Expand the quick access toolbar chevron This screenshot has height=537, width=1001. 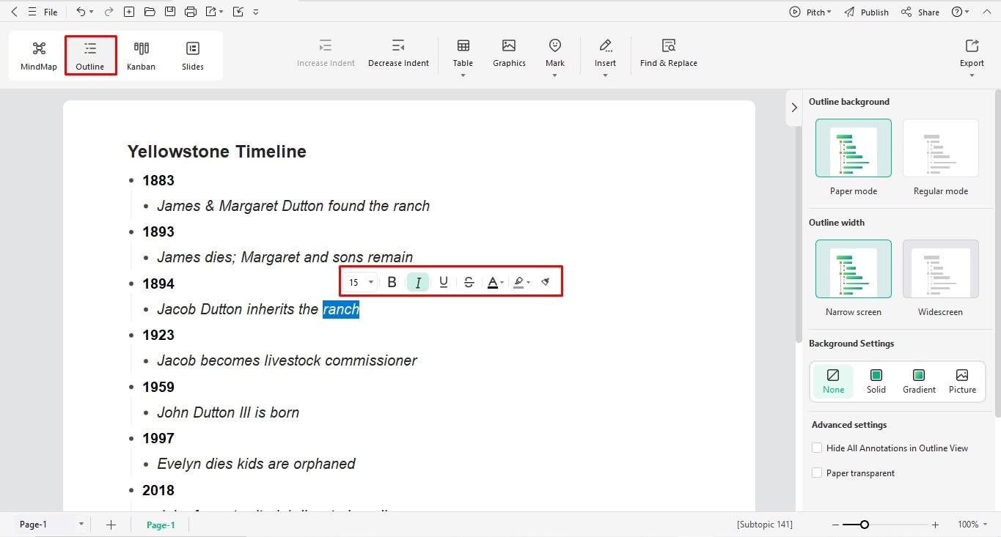click(255, 12)
